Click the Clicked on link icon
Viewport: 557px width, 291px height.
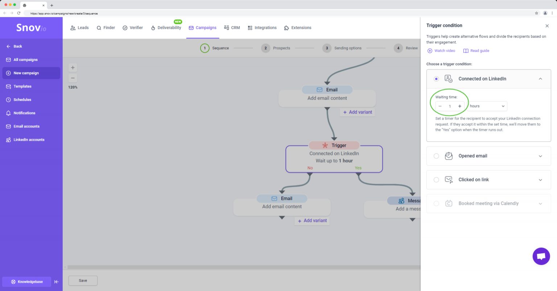[449, 180]
